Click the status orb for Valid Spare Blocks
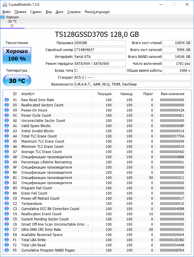 (x=7, y=126)
